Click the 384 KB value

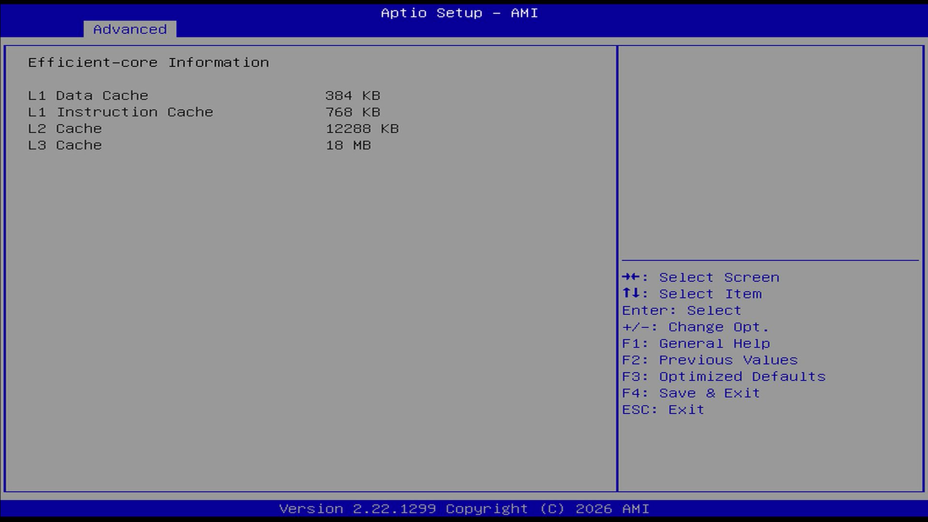[x=352, y=96]
